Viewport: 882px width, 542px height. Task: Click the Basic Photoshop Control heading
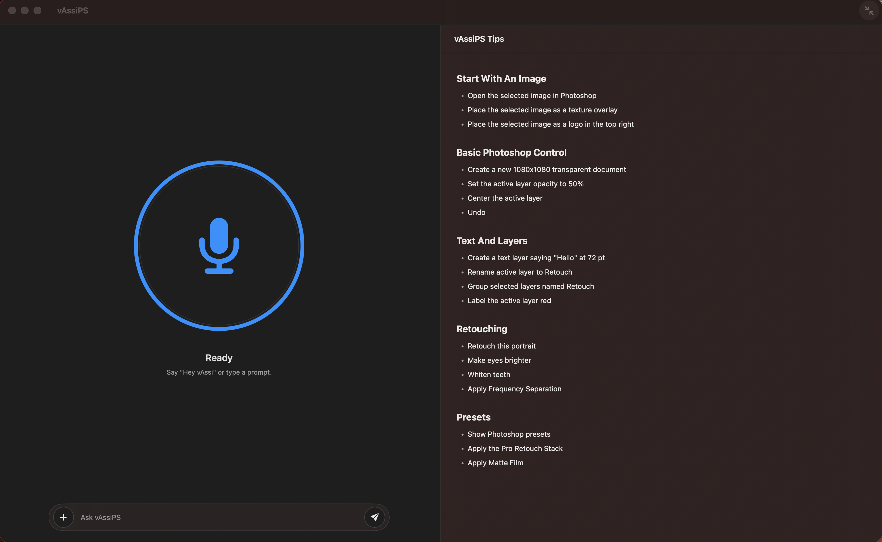point(511,152)
